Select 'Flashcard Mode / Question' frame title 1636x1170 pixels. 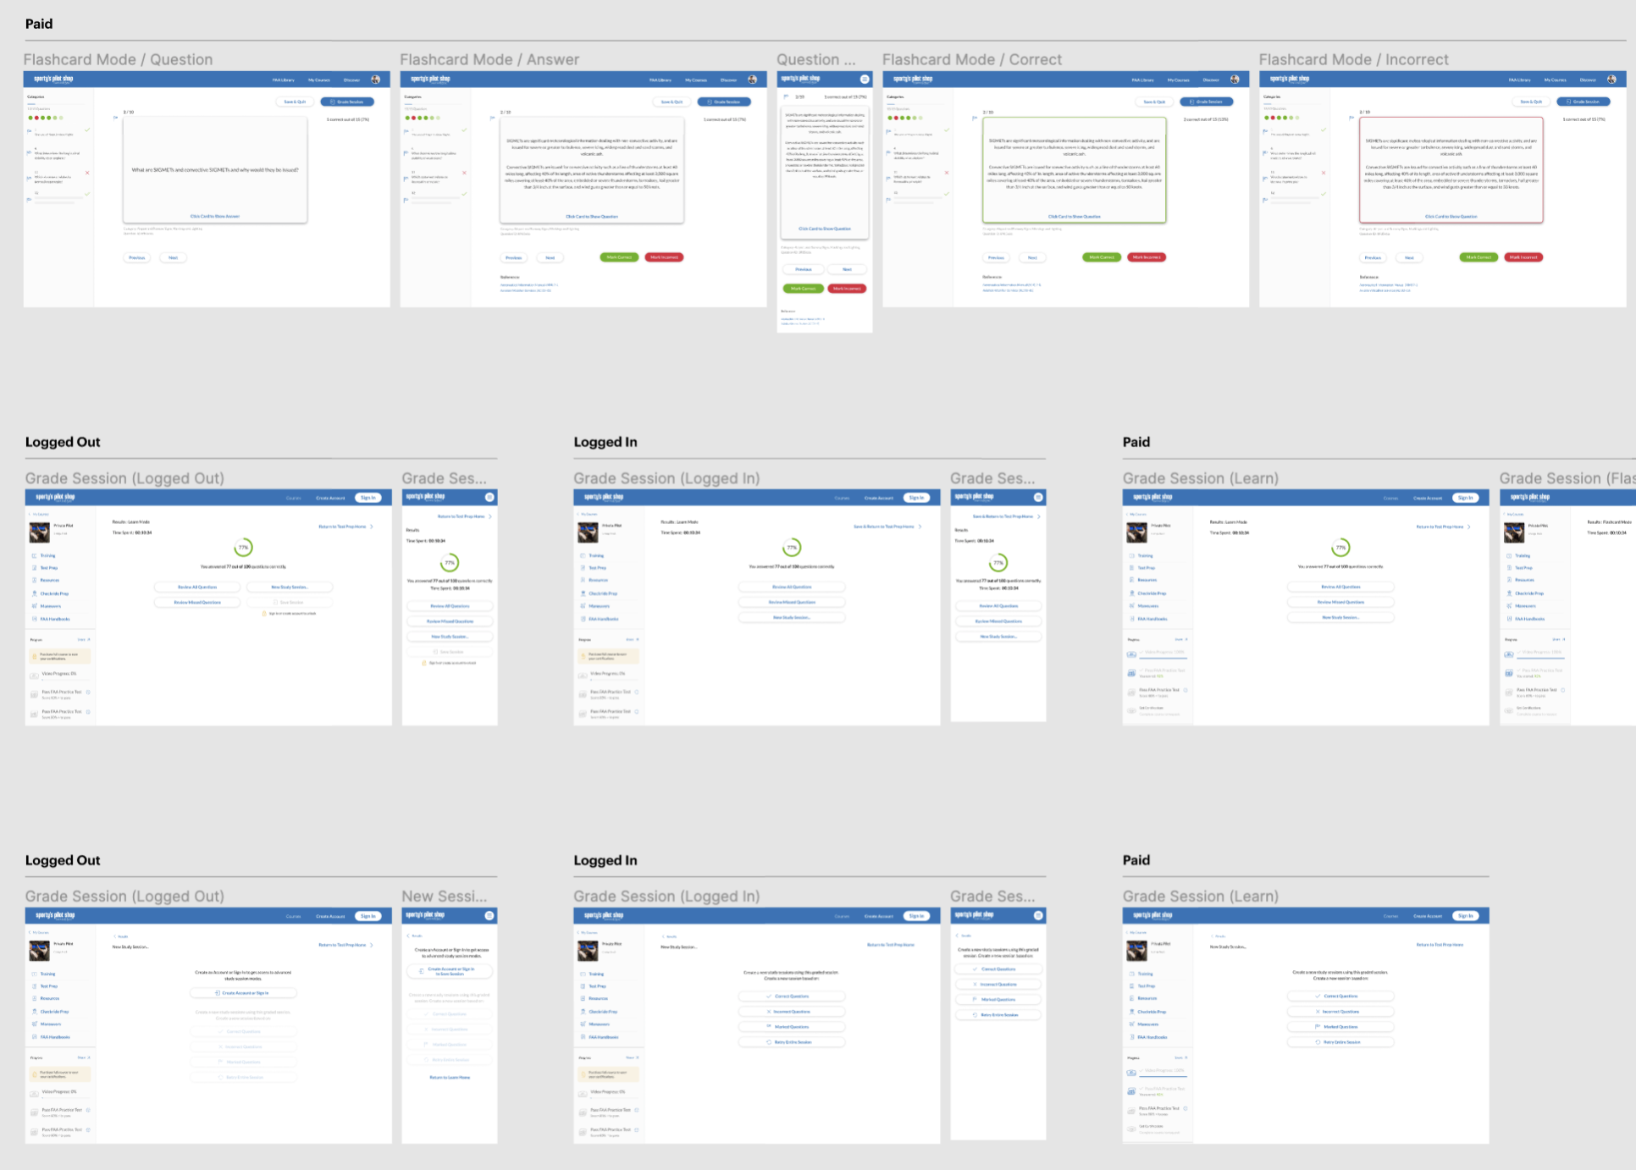(x=118, y=59)
